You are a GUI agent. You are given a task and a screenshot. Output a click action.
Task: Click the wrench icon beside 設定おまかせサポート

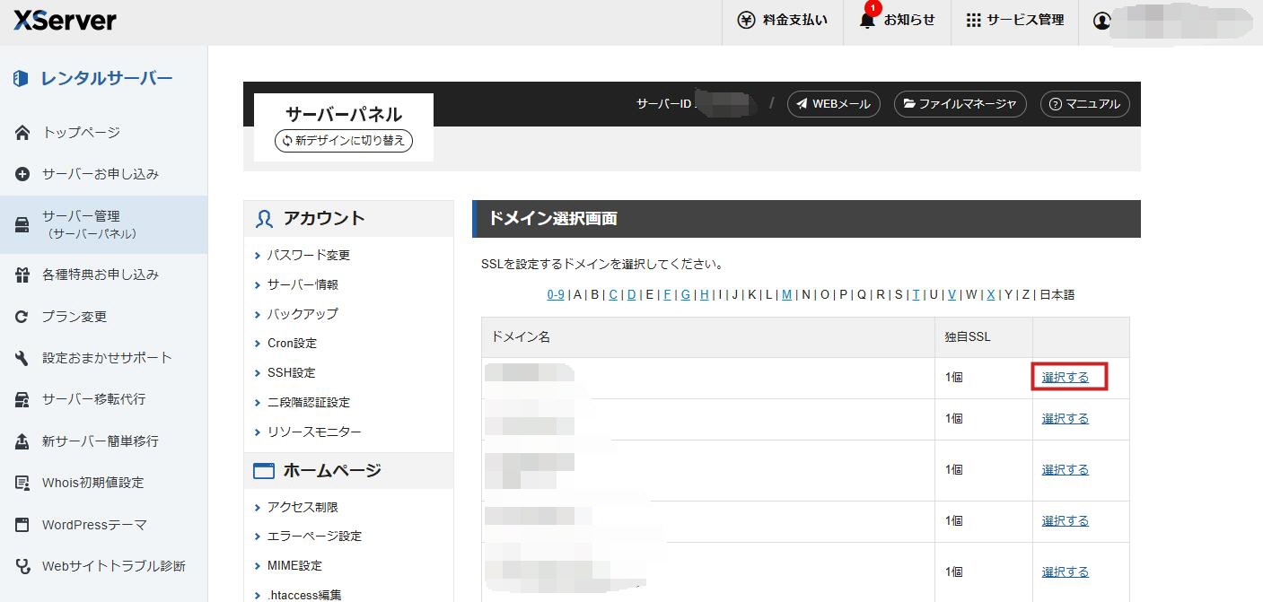22,358
